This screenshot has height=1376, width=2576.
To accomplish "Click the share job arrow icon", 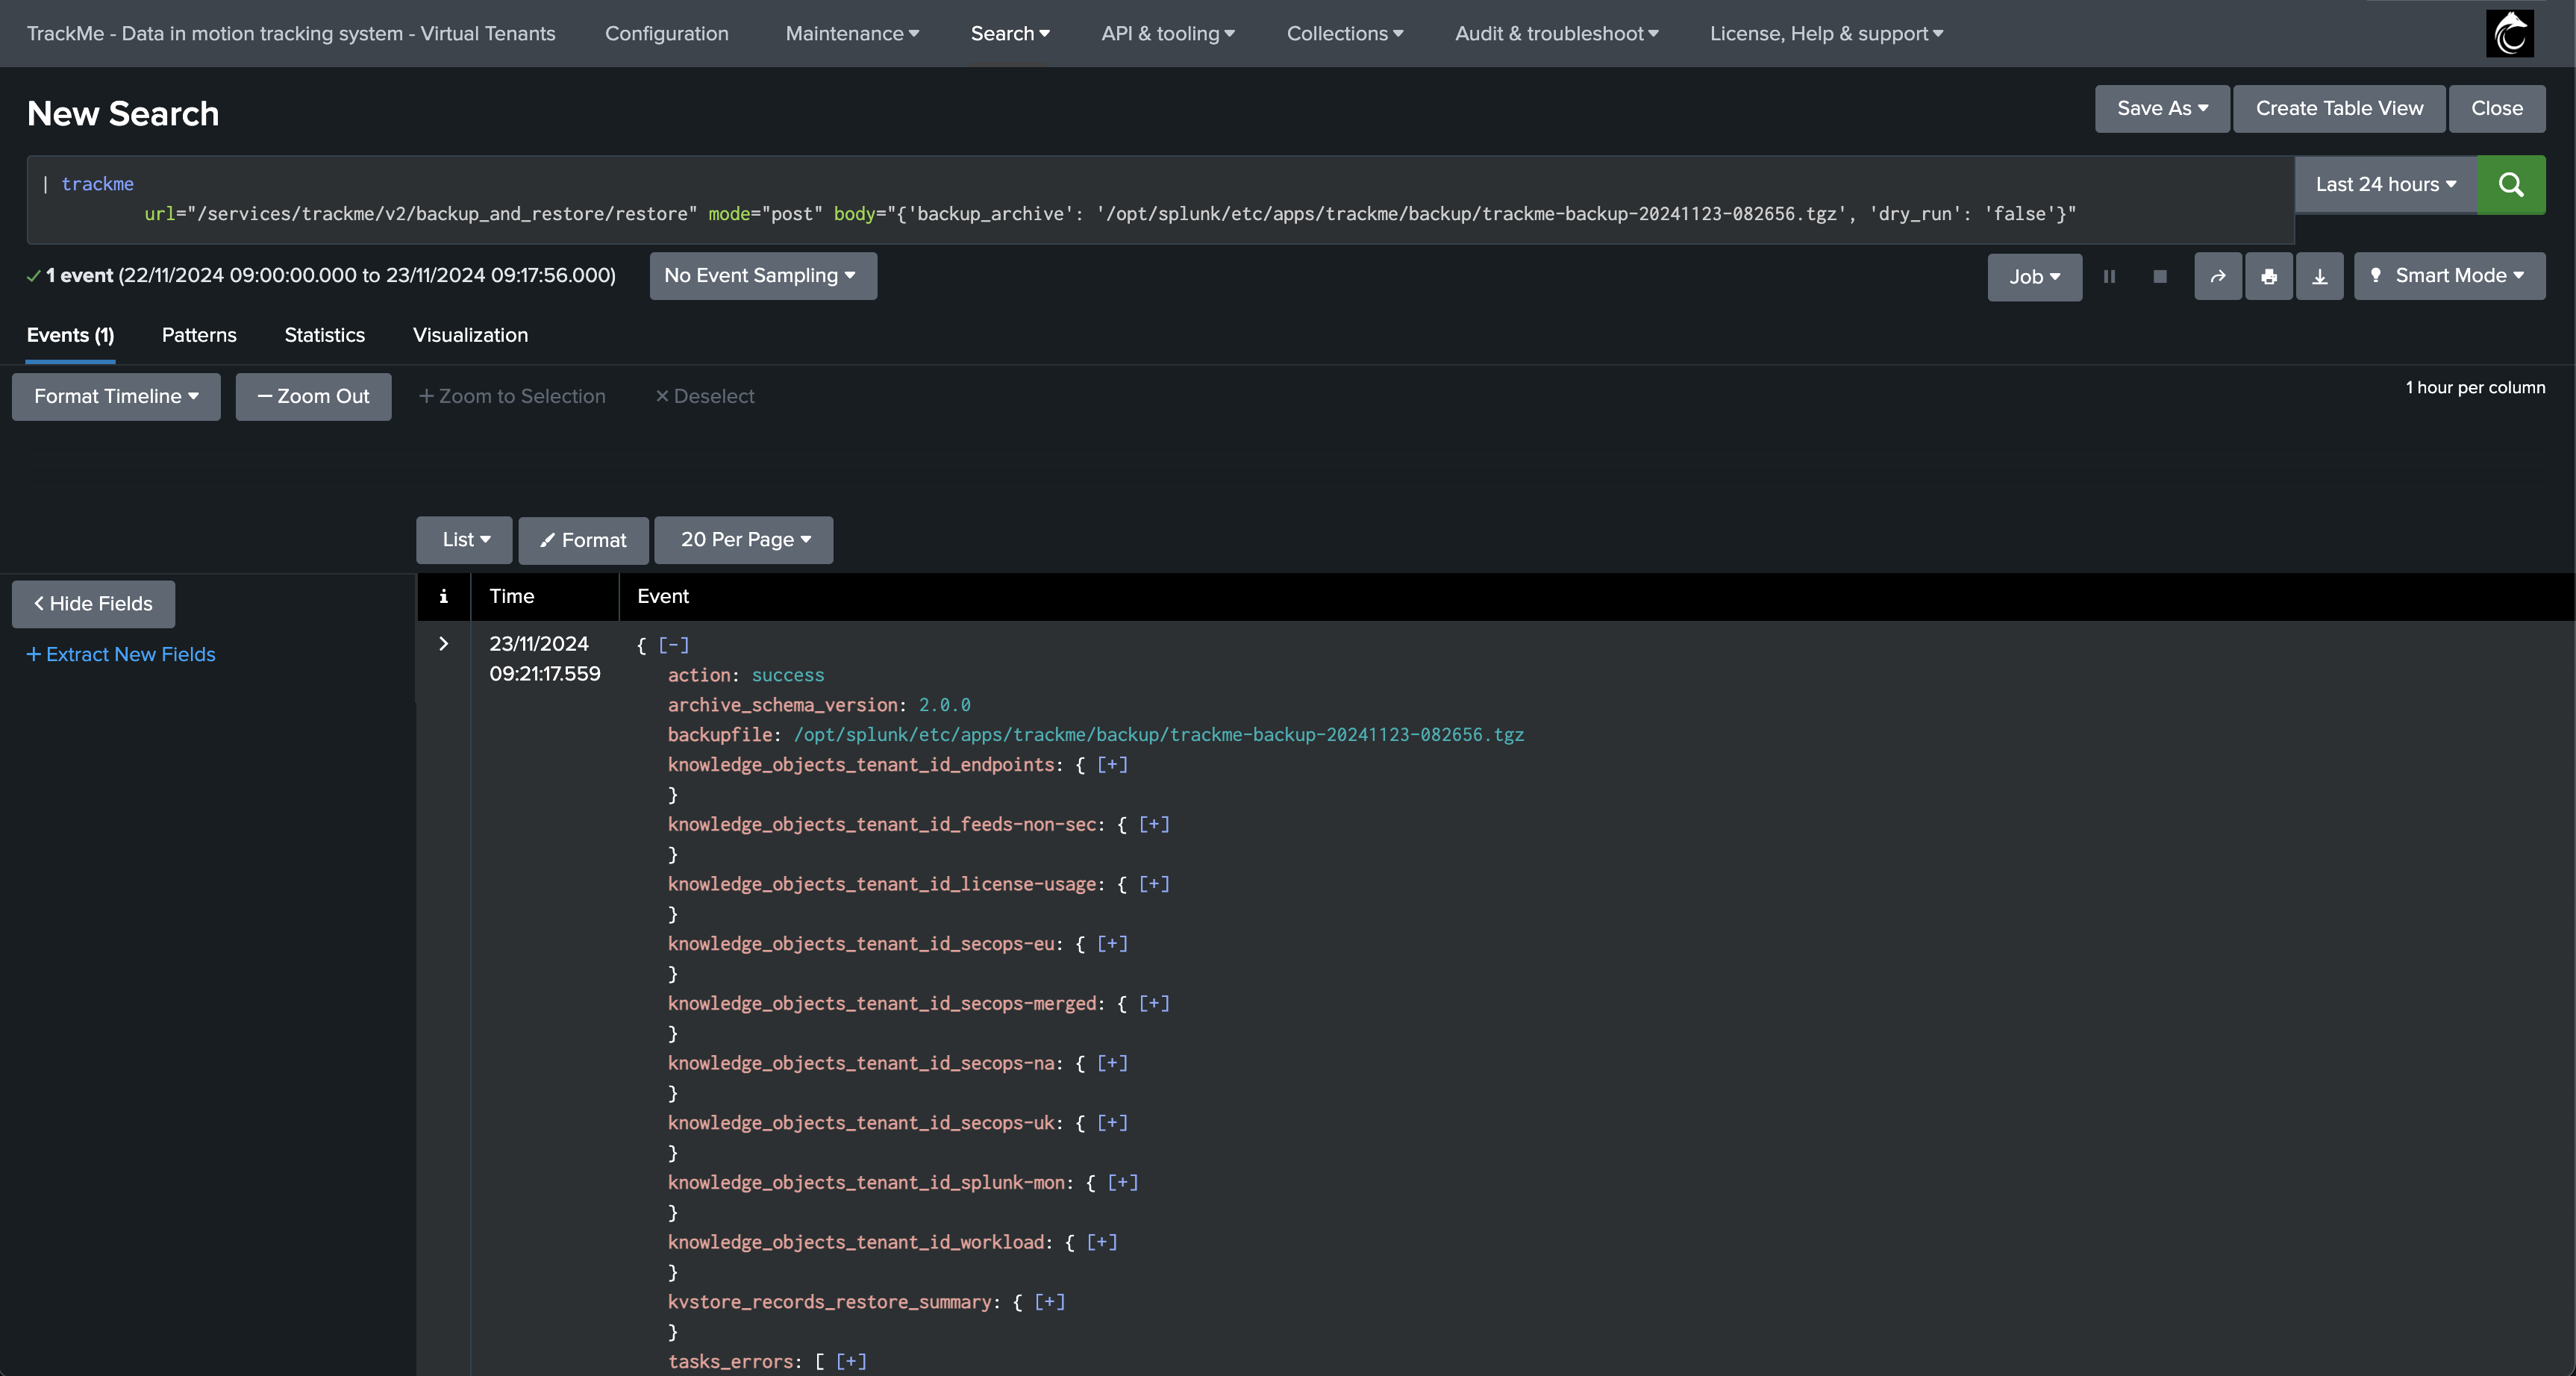I will [2217, 276].
